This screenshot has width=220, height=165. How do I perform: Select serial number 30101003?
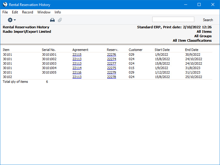point(49,63)
